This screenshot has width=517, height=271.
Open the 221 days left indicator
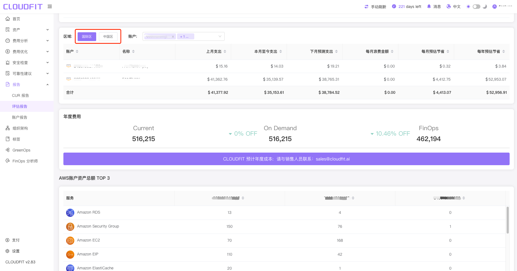coord(406,7)
